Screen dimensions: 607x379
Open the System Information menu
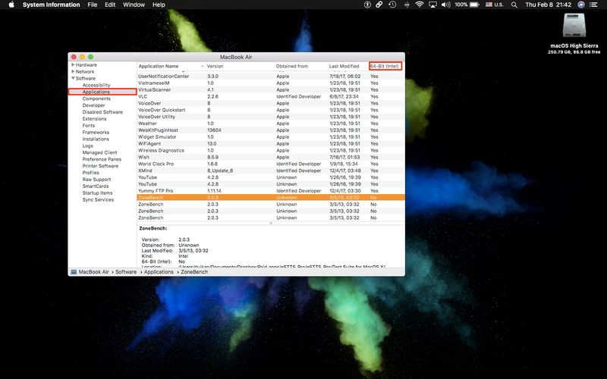click(51, 5)
